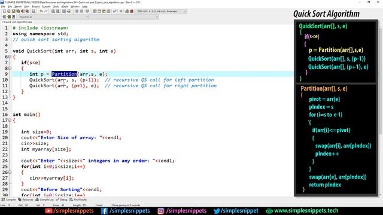Open the Tools menu
Image resolution: width=383 pixels, height=215 pixels.
point(56,7)
